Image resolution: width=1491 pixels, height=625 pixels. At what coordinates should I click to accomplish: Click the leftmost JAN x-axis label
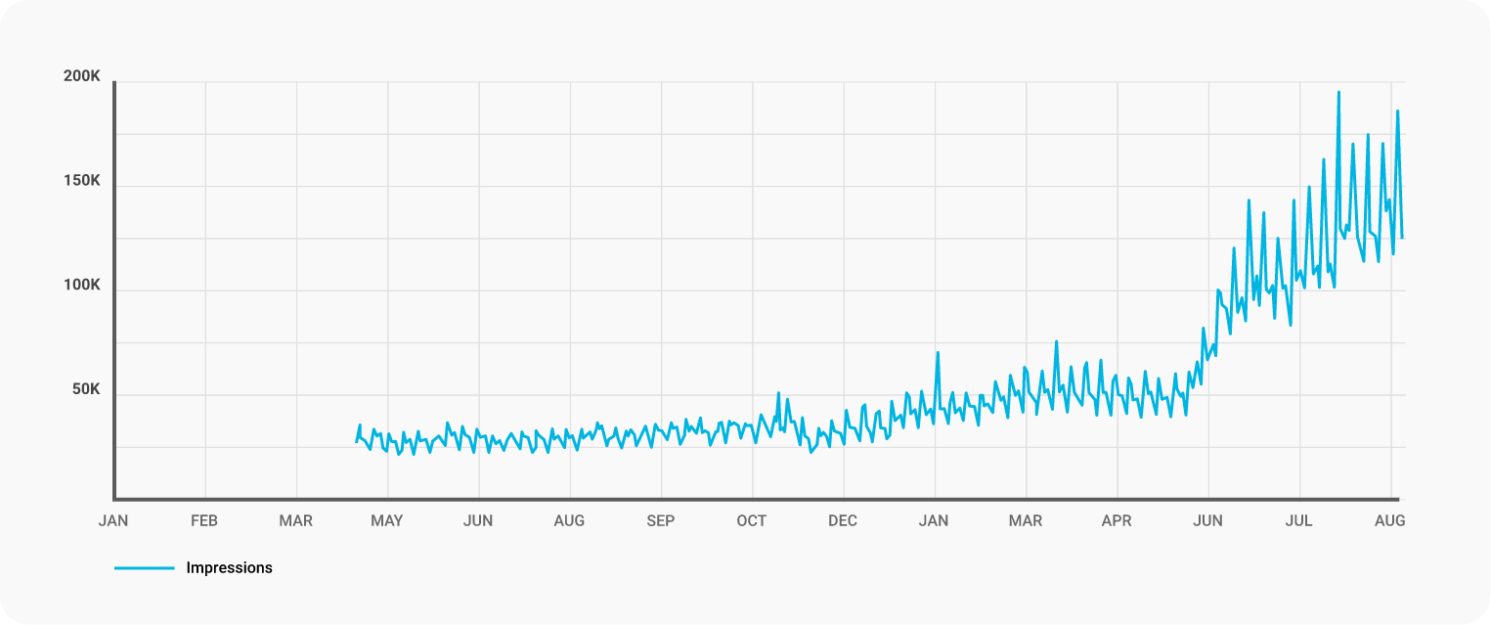coord(113,521)
